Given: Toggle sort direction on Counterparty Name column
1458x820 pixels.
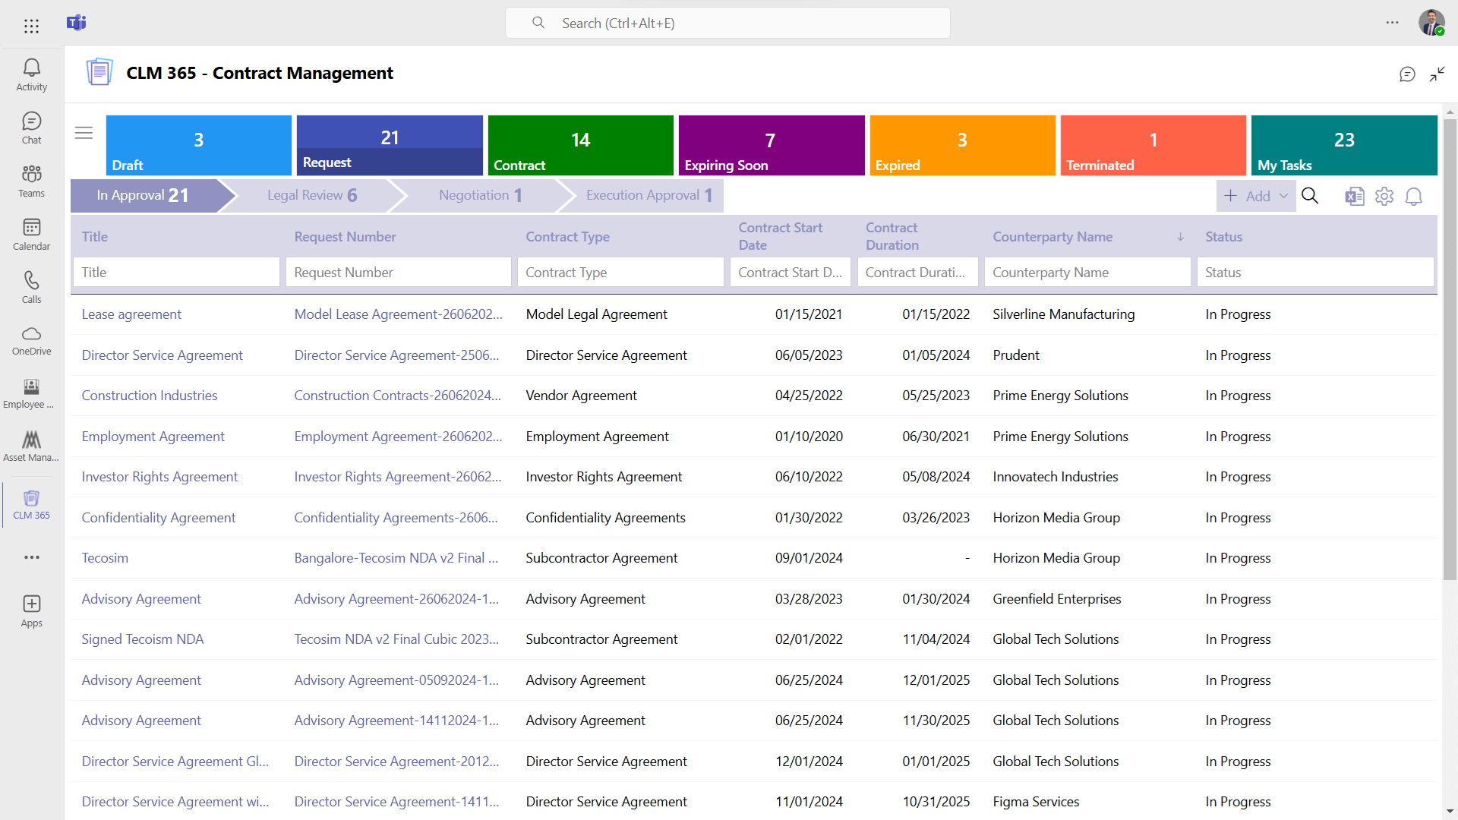Looking at the screenshot, I should [1179, 237].
